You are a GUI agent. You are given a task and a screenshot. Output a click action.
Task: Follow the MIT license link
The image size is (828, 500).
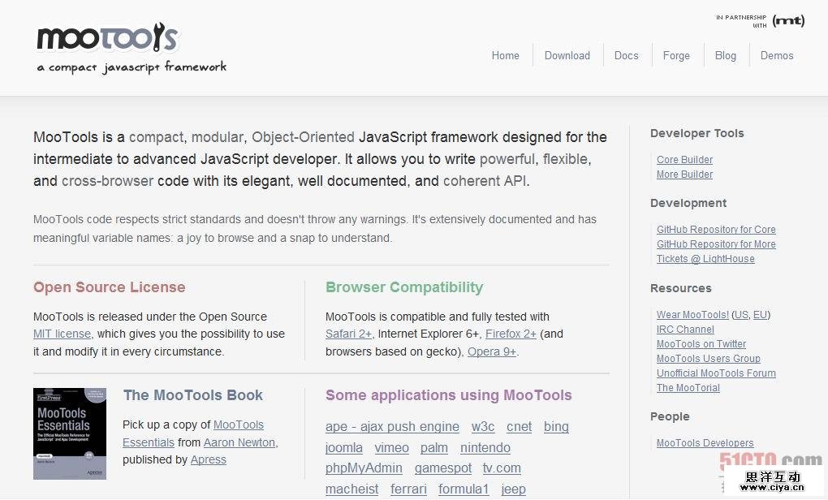[x=62, y=334]
